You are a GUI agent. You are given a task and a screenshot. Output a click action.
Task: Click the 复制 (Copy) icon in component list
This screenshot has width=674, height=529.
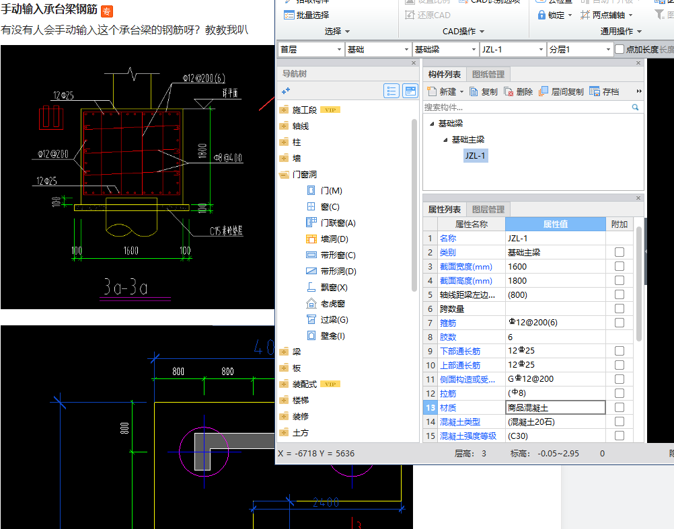point(474,91)
